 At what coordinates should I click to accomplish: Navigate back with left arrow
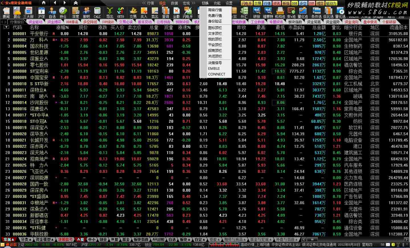[x=55, y=3]
